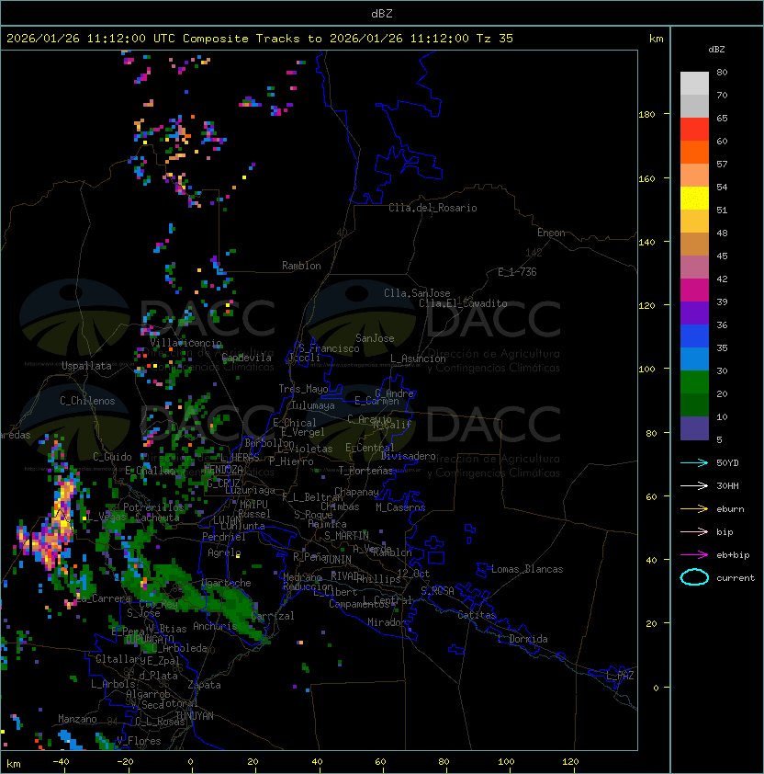This screenshot has width=764, height=774.
Task: Click the pink bip arrow in legend
Action: point(694,531)
